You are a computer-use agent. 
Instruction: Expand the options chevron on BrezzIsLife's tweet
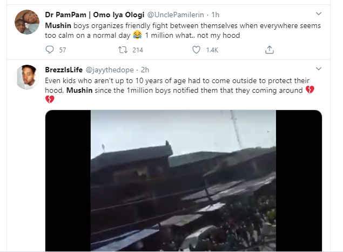pyautogui.click(x=318, y=69)
